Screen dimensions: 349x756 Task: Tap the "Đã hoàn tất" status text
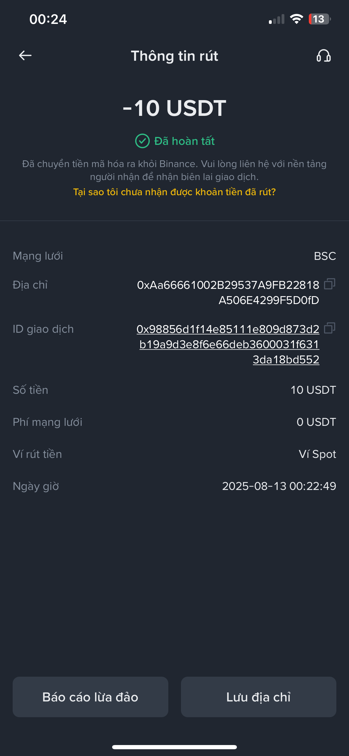184,141
